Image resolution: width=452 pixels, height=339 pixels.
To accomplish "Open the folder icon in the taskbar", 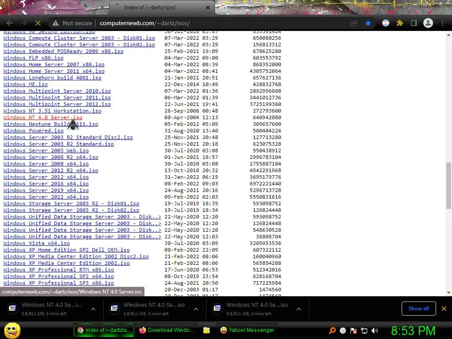I will coord(207,330).
